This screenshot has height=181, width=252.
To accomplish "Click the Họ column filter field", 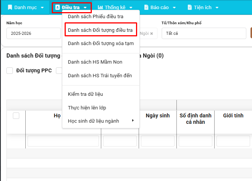I will (63, 141).
